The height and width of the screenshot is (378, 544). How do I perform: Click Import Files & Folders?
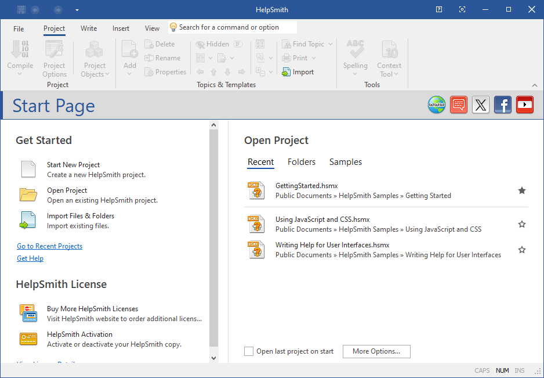(68, 221)
